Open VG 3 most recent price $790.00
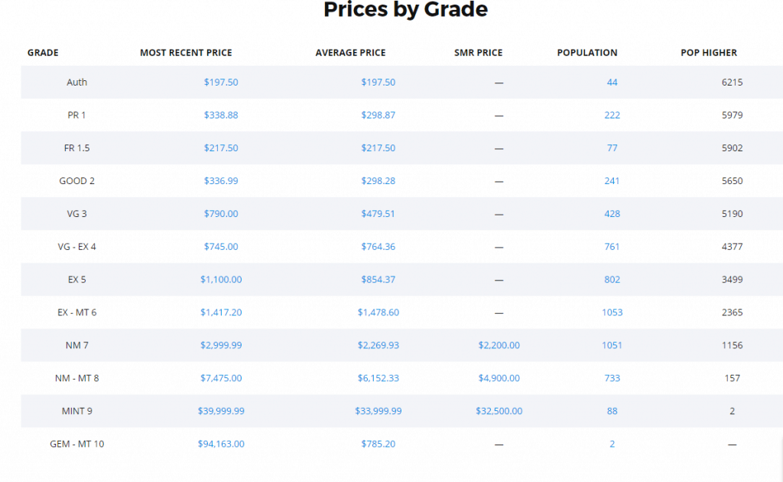The width and height of the screenshot is (783, 482). coord(221,214)
